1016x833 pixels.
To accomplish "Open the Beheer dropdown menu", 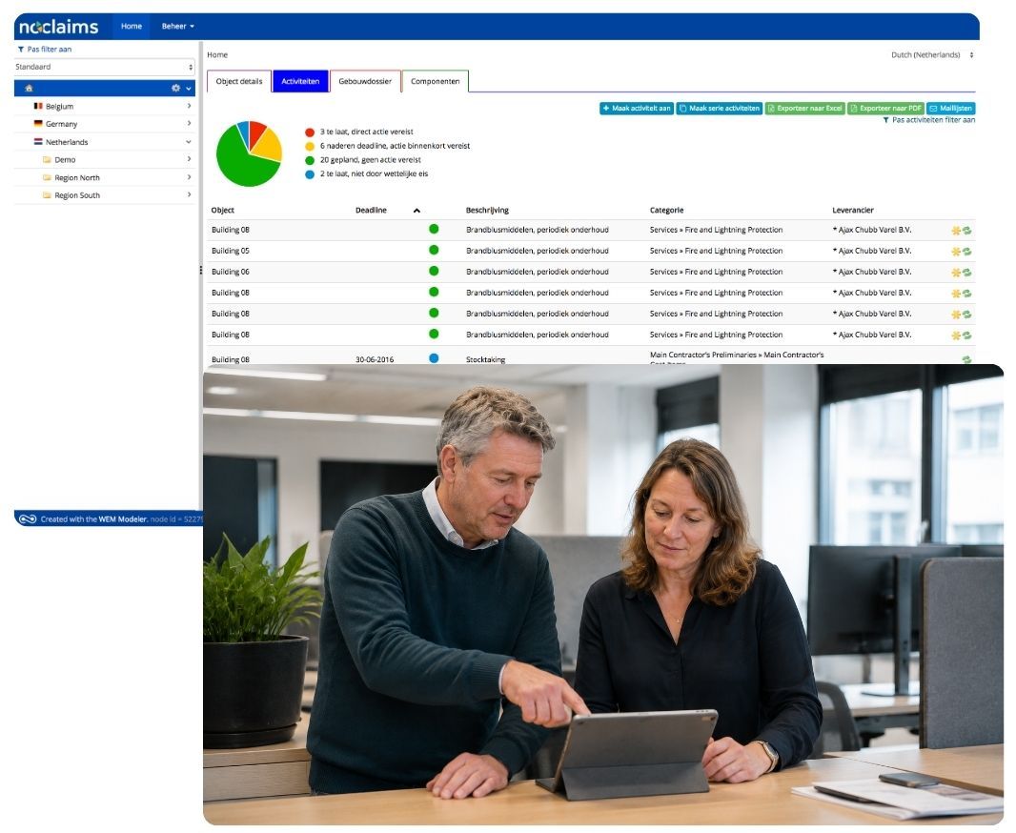I will tap(177, 27).
